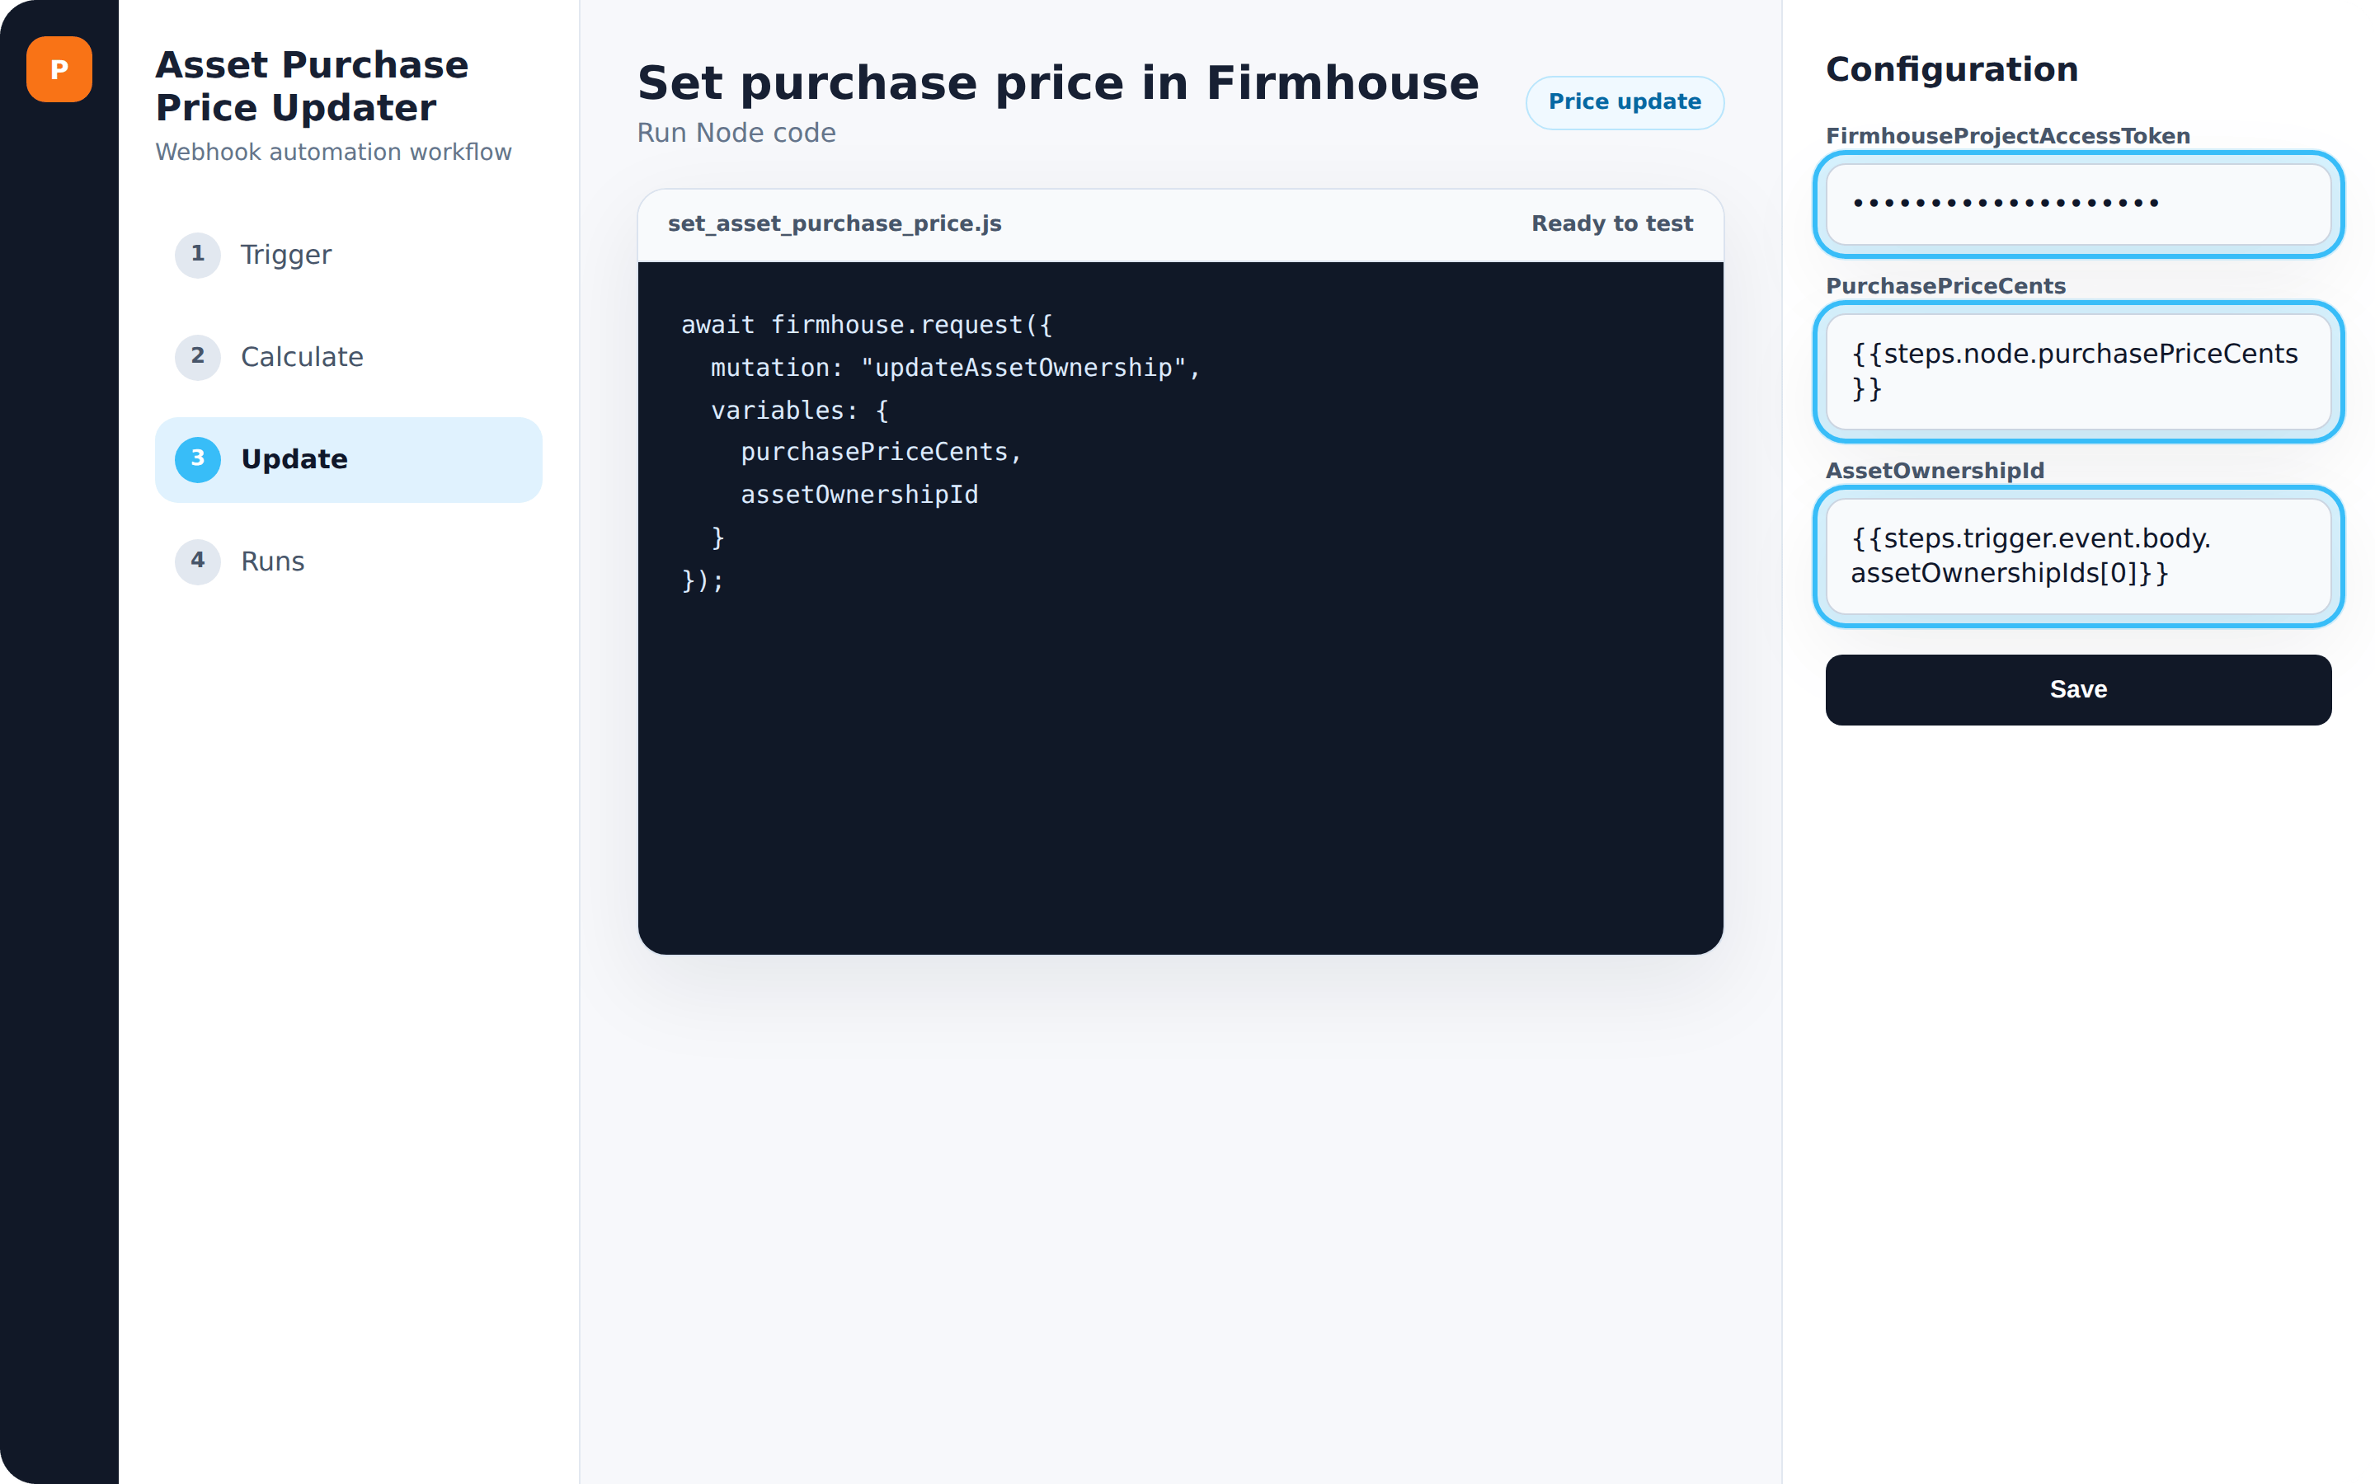Click 'Asset Purchase Price Updater' title
2375x1484 pixels.
(312, 87)
